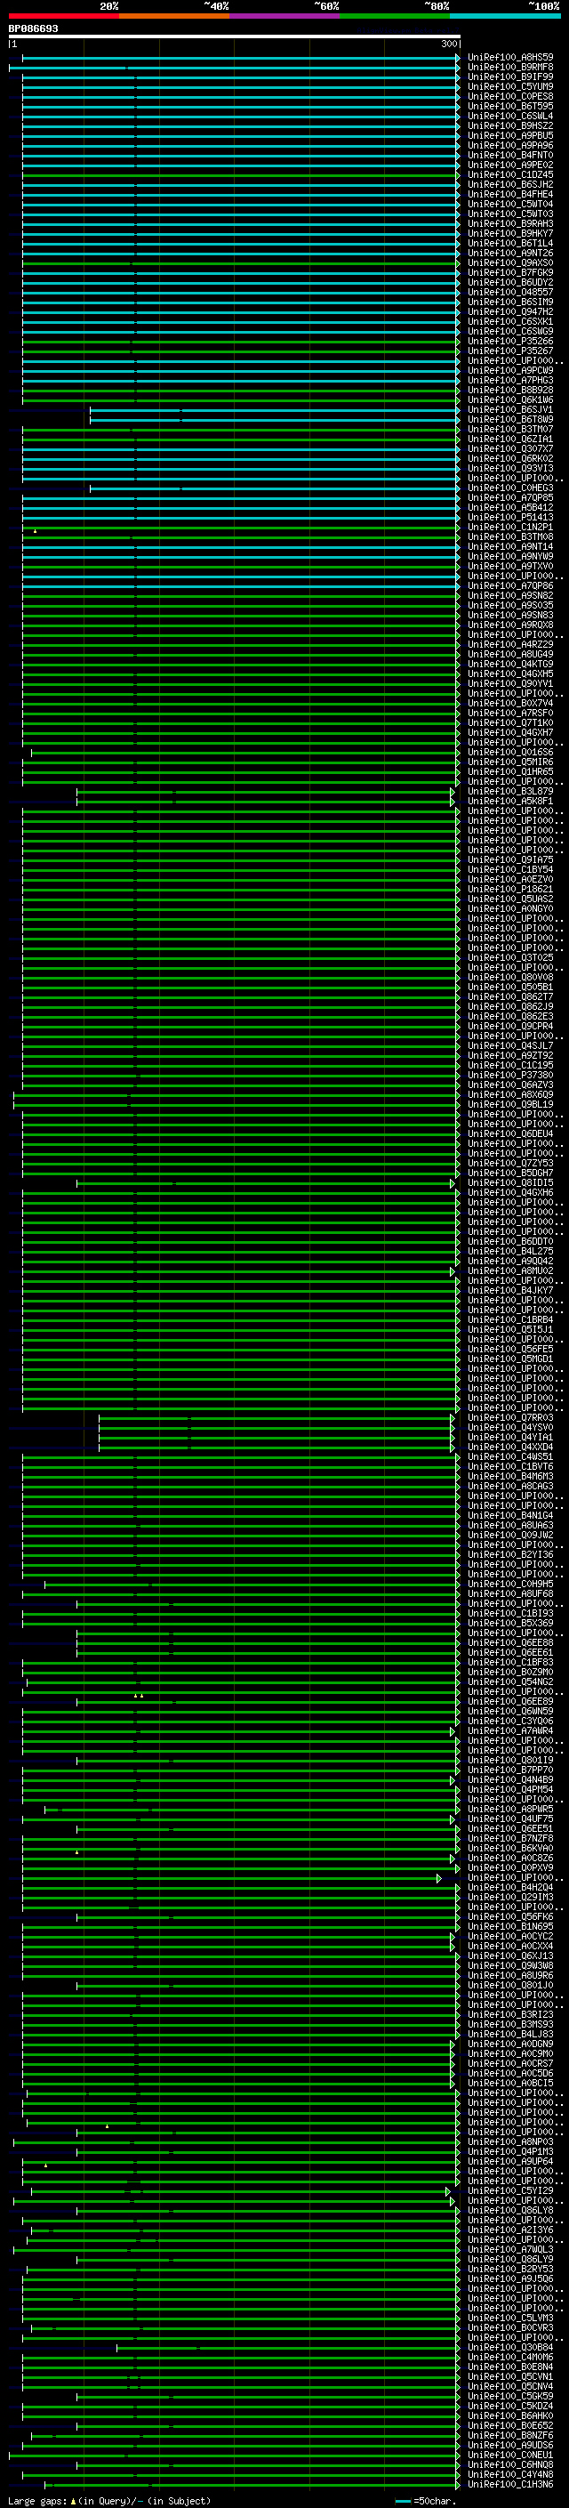This screenshot has height=2508, width=569.
Task: Click UniRef100_Q6K1W6 entry
Action: coord(510,399)
